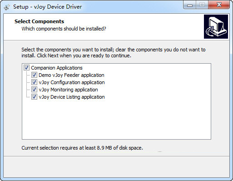Click the disabled maximize button
Image resolution: width=233 pixels, height=181 pixels.
(202, 5)
